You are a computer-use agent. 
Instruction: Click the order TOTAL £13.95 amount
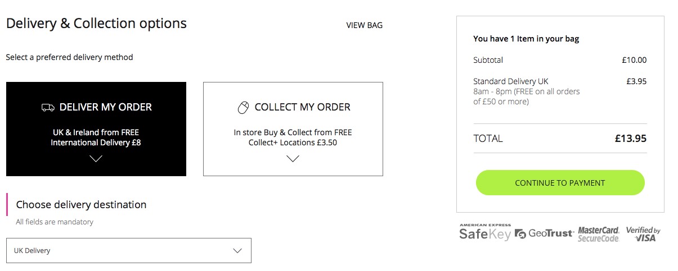[x=631, y=139]
